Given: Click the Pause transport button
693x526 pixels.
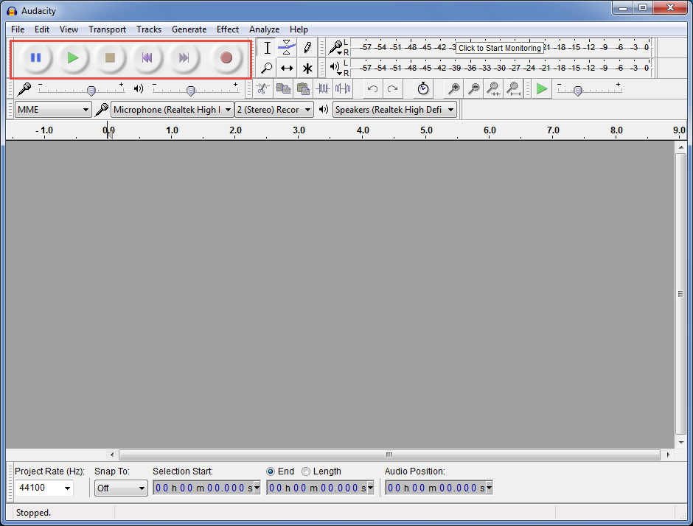Looking at the screenshot, I should pos(36,58).
